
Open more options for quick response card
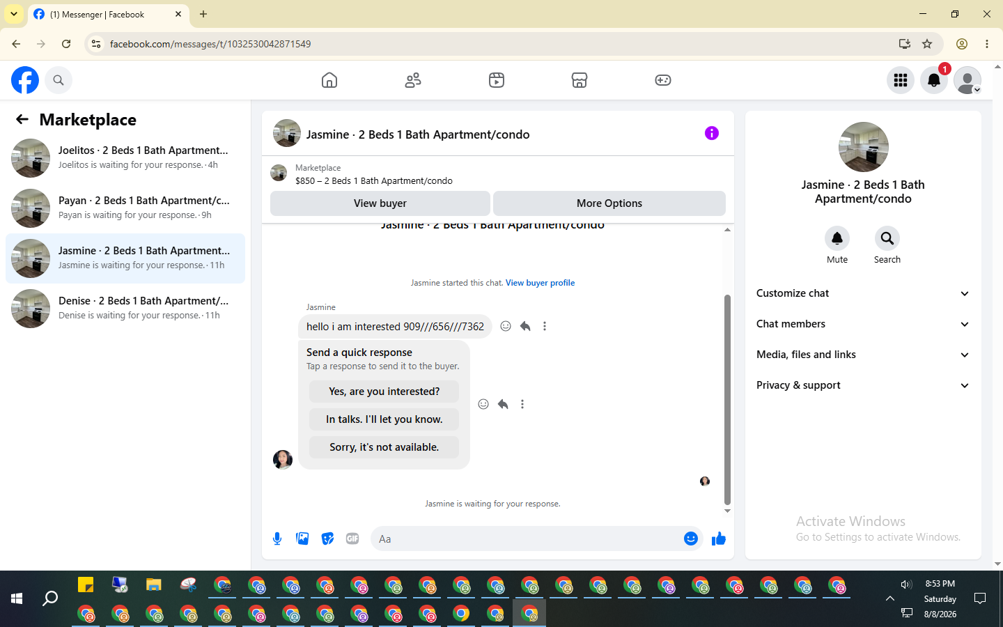pyautogui.click(x=522, y=404)
